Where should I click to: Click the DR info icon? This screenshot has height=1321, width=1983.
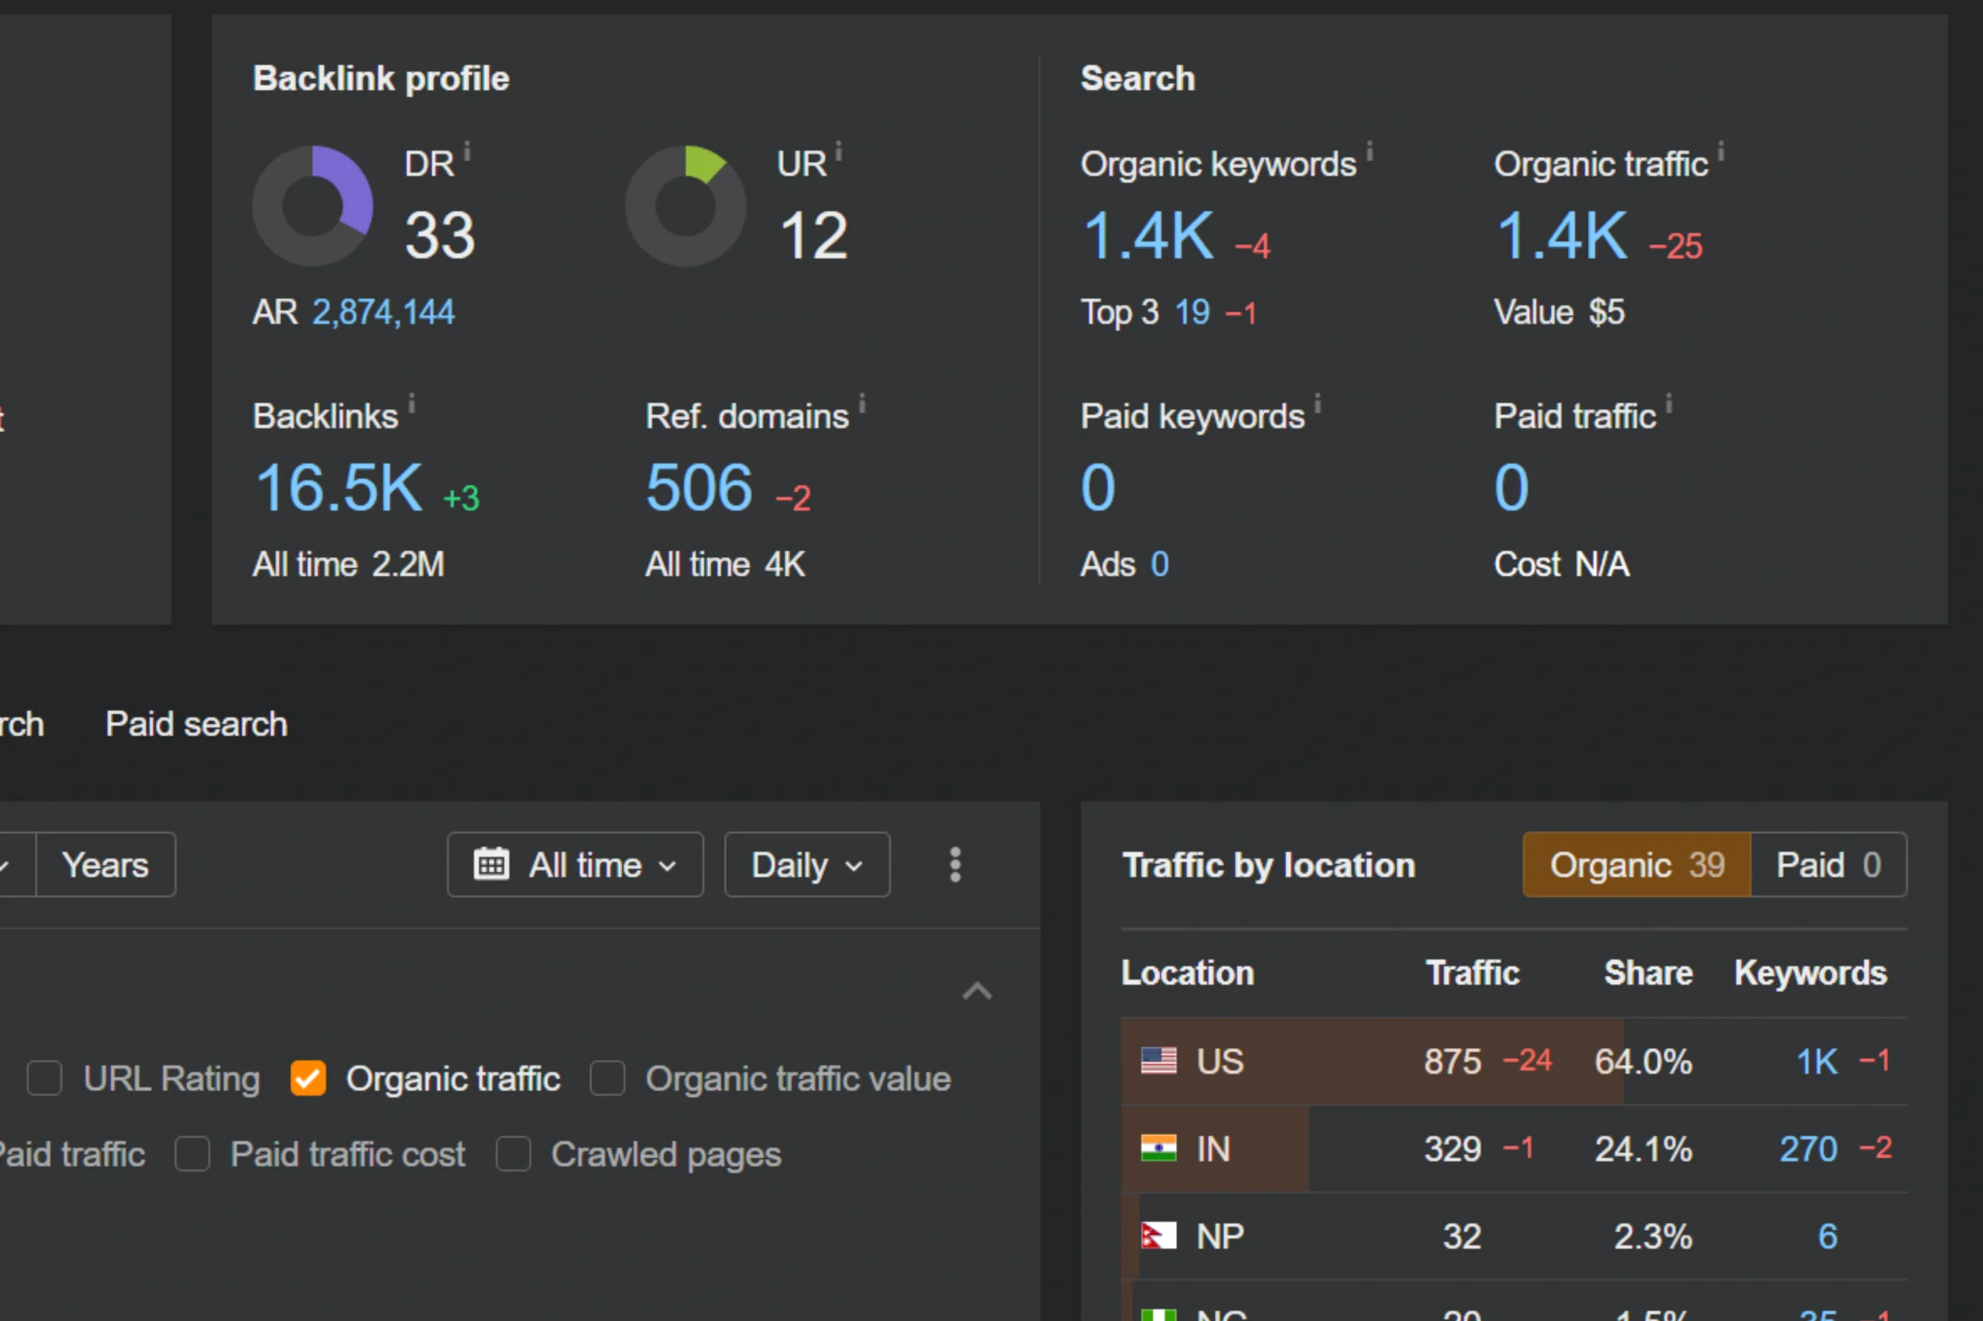(467, 153)
